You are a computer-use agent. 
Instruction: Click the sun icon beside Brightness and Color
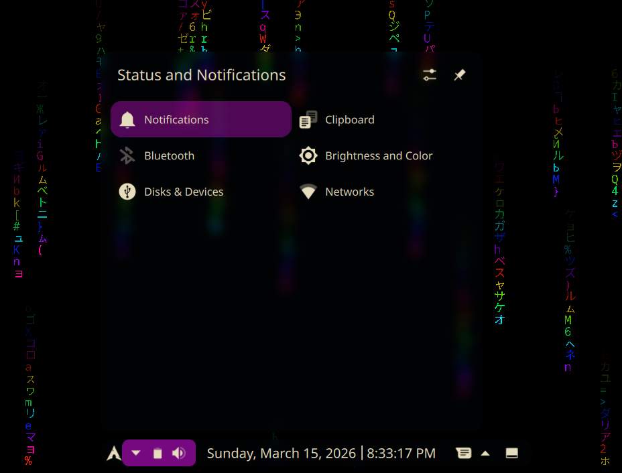coord(308,156)
